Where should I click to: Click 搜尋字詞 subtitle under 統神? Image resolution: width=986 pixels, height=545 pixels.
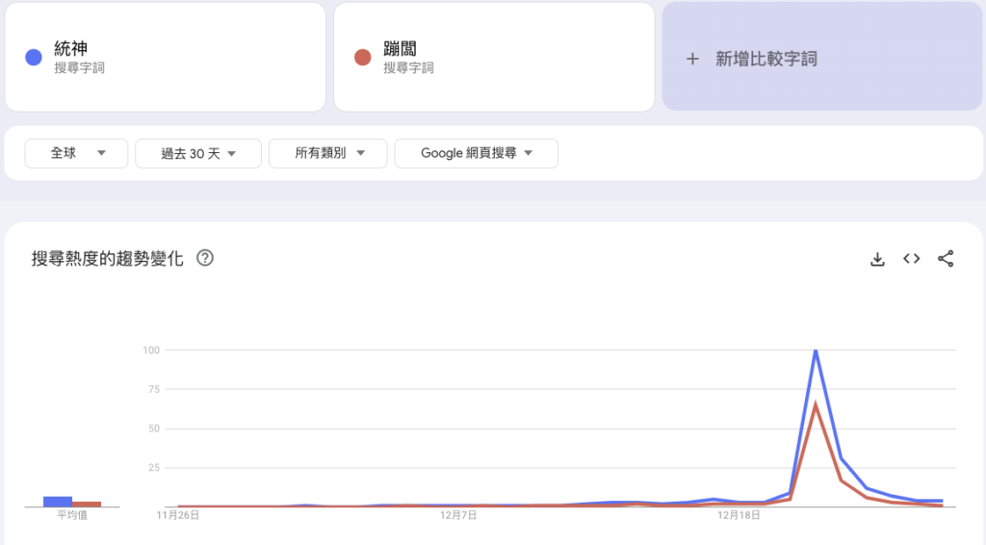[79, 68]
